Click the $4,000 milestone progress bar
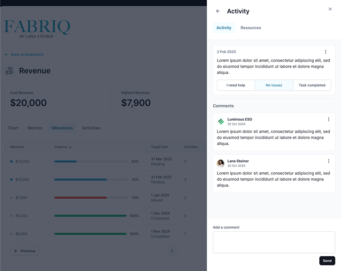Viewport: 342px width, 271px height. 90,234
